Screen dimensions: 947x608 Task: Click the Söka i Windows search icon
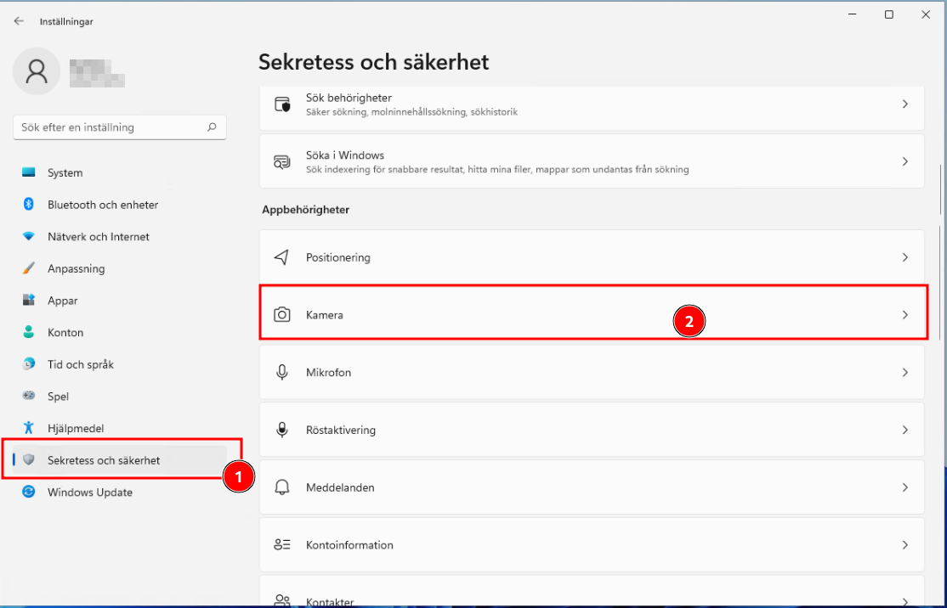tap(282, 161)
